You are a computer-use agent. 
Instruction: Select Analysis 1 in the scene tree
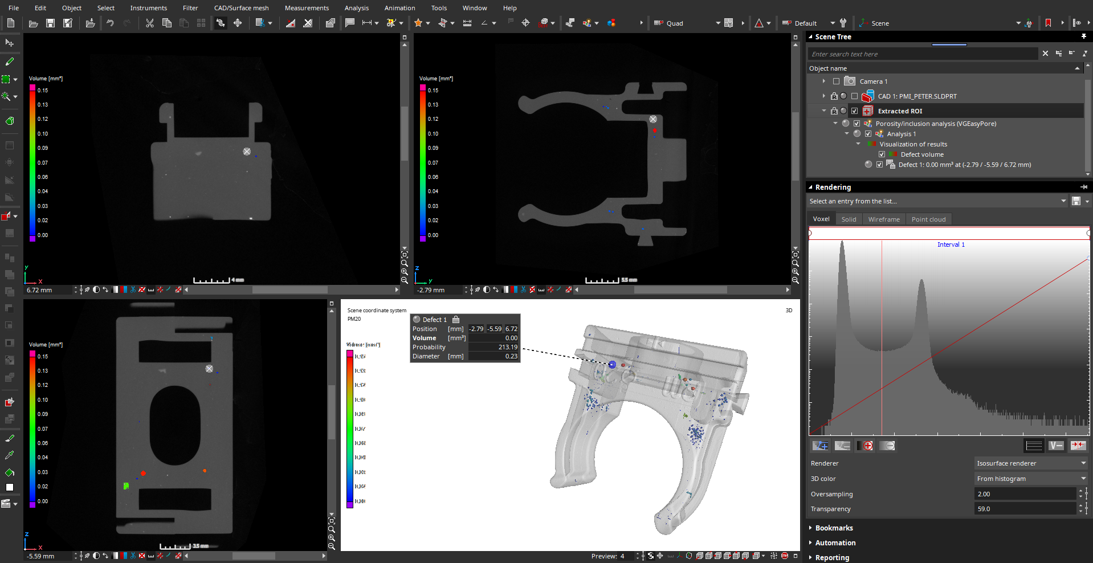pyautogui.click(x=901, y=134)
